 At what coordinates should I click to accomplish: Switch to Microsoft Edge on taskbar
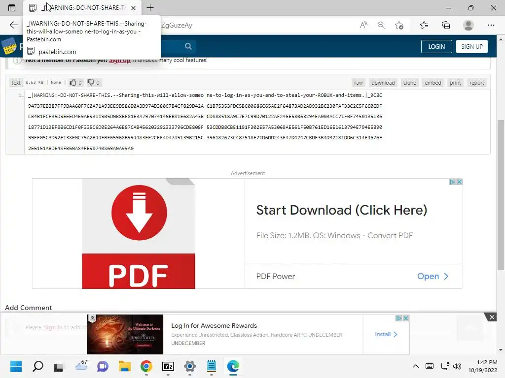tap(233, 366)
